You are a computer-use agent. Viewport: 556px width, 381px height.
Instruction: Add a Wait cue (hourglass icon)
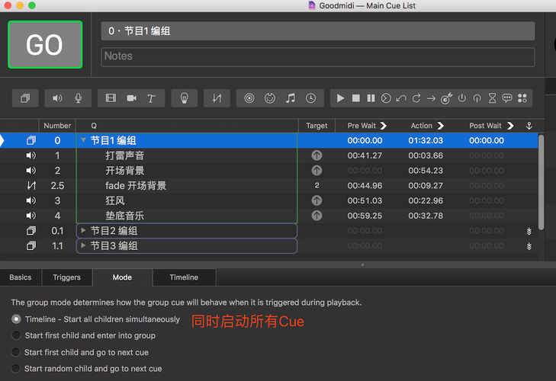pos(492,98)
